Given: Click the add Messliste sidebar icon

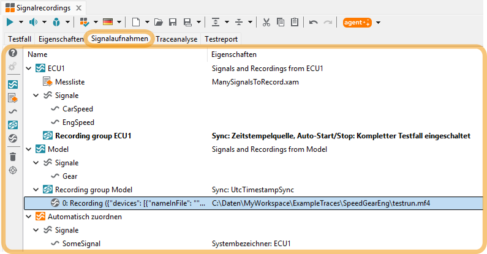Looking at the screenshot, I should pos(13,98).
